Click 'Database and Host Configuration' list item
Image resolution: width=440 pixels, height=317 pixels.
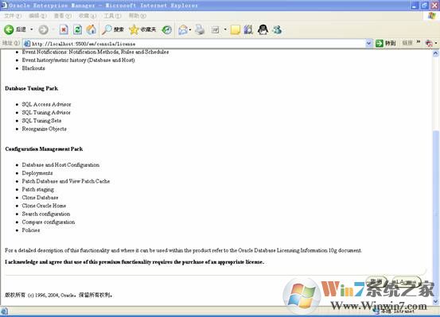pyautogui.click(x=60, y=164)
